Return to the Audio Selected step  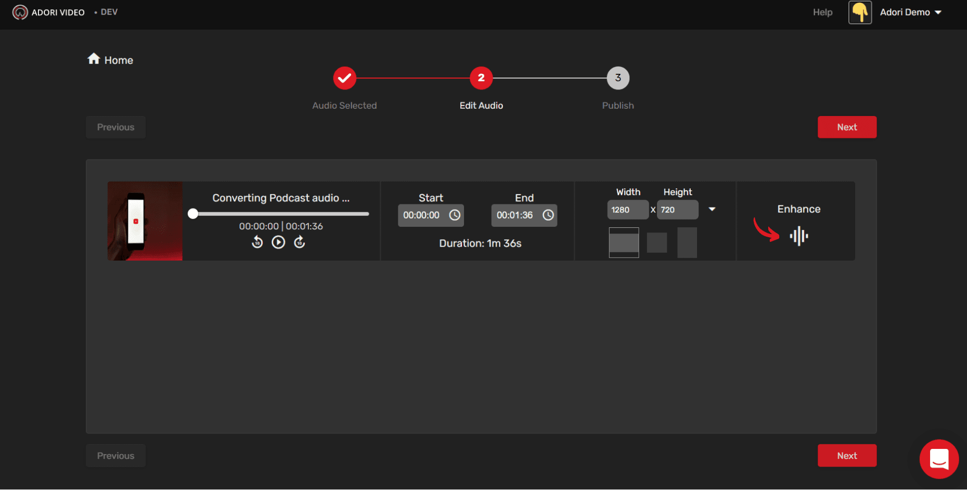[344, 78]
